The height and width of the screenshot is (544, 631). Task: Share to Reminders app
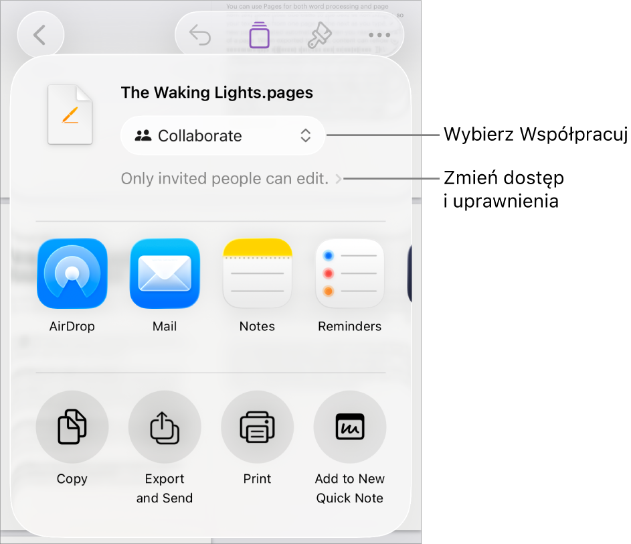(350, 273)
